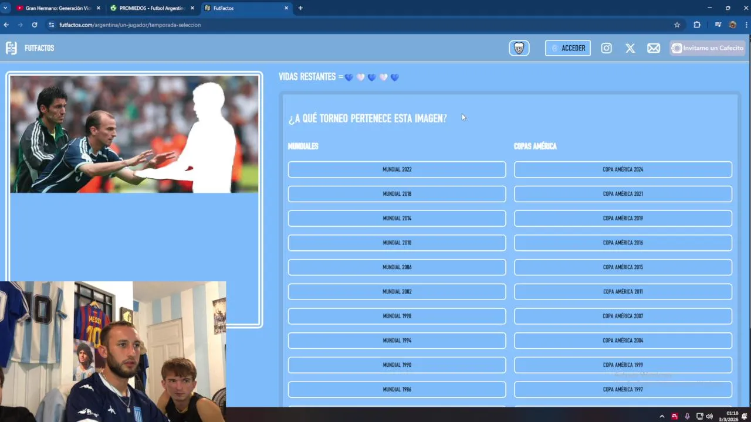Click the site info icon in address bar

(x=52, y=25)
